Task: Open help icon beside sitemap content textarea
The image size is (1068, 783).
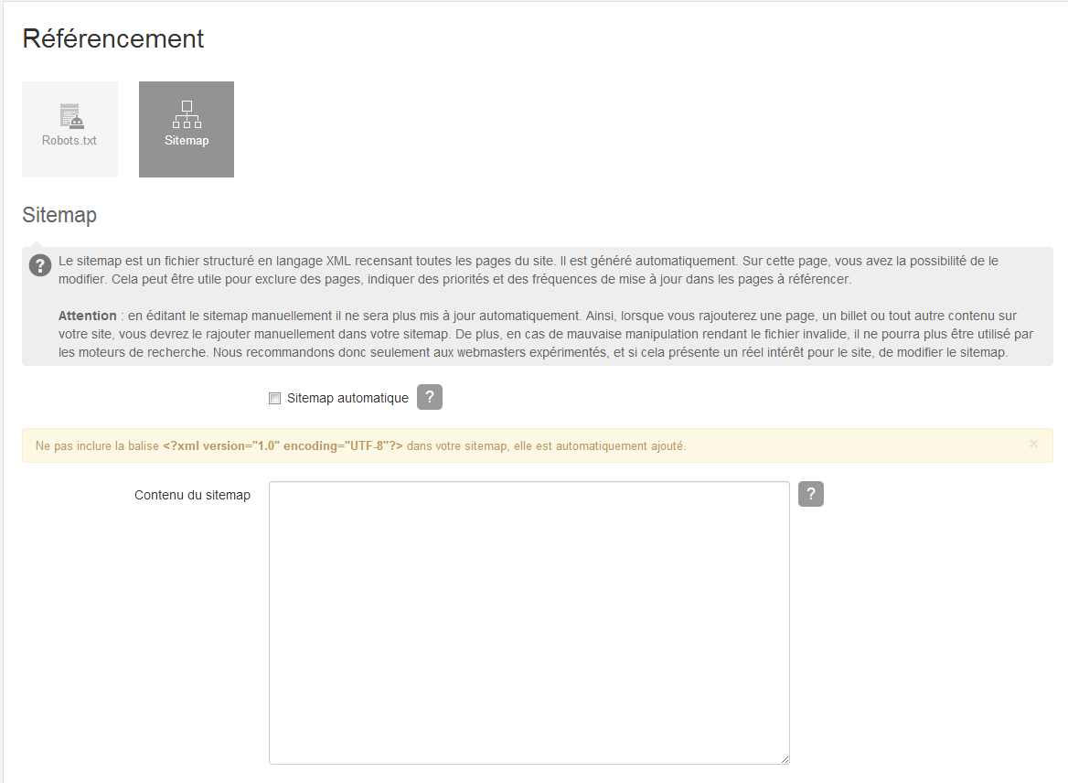Action: click(810, 493)
